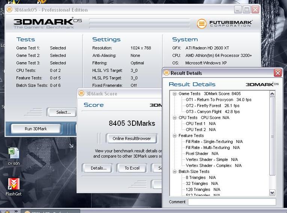Screen dimensions: 287x213
Task: Click the Filtering value Optimal
Action: (x=137, y=63)
